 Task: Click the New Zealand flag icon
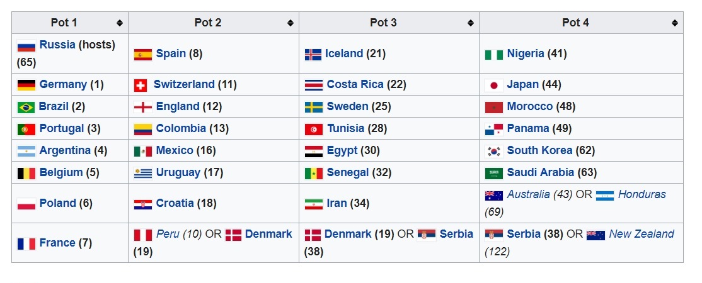coord(596,235)
